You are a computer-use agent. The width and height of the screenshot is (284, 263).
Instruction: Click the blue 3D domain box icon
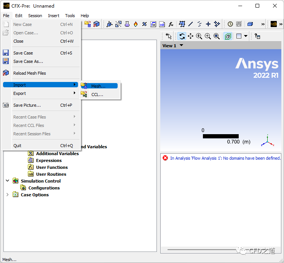click(250, 24)
